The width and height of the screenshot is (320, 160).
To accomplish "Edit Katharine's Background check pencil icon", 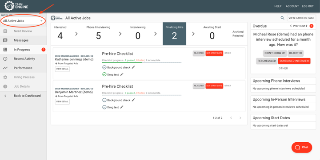I will pyautogui.click(x=133, y=67).
